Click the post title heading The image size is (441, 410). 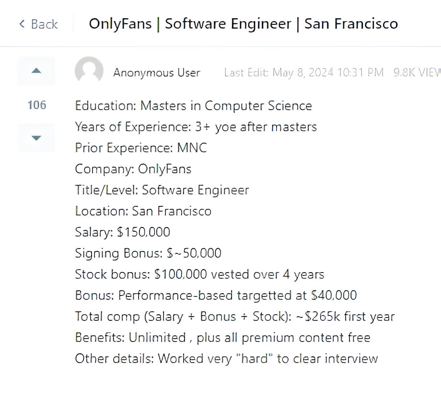243,24
